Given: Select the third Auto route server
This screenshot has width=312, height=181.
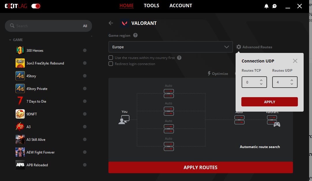Looking at the screenshot, I should point(169,129).
